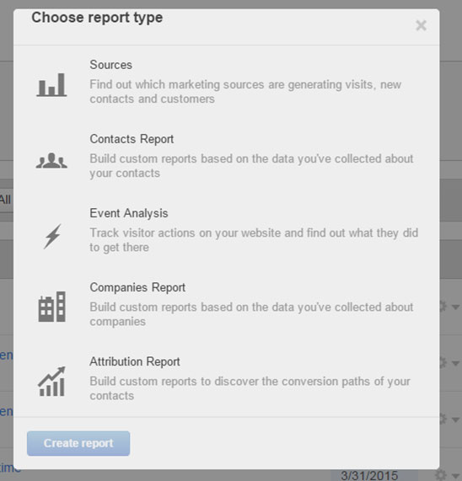Pick the Event Analysis report title
462x481 pixels.
pyautogui.click(x=129, y=213)
